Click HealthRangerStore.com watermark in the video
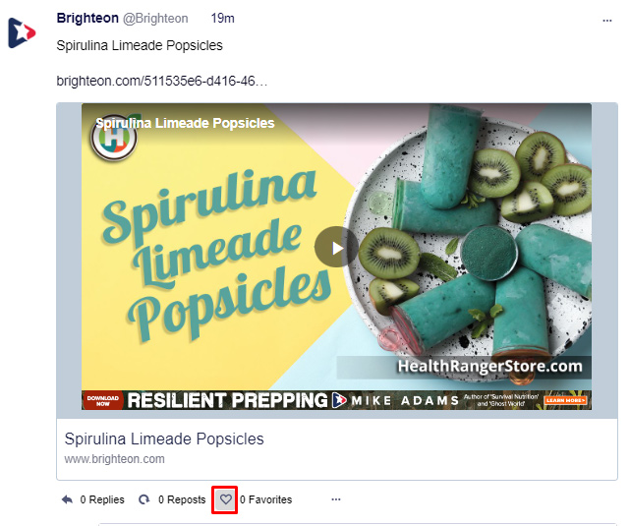Screen dimensions: 630x526 tap(489, 366)
